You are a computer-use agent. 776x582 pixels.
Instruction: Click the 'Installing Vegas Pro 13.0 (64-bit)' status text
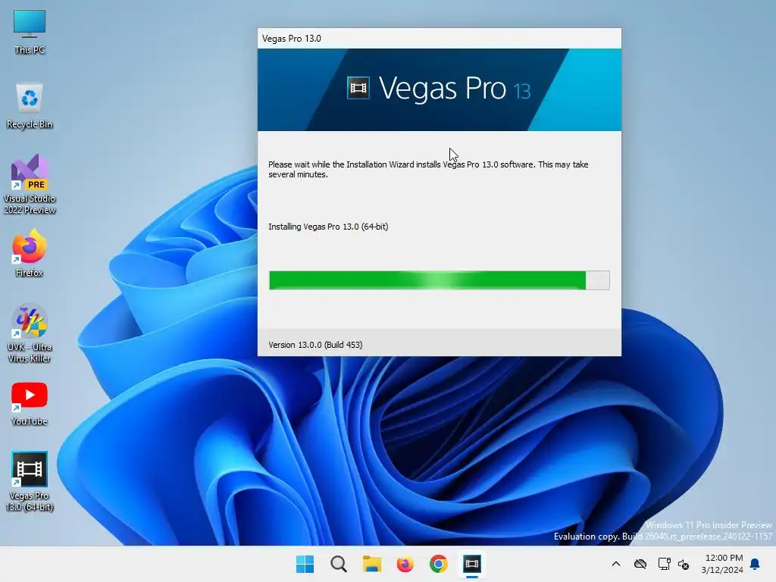coord(328,227)
